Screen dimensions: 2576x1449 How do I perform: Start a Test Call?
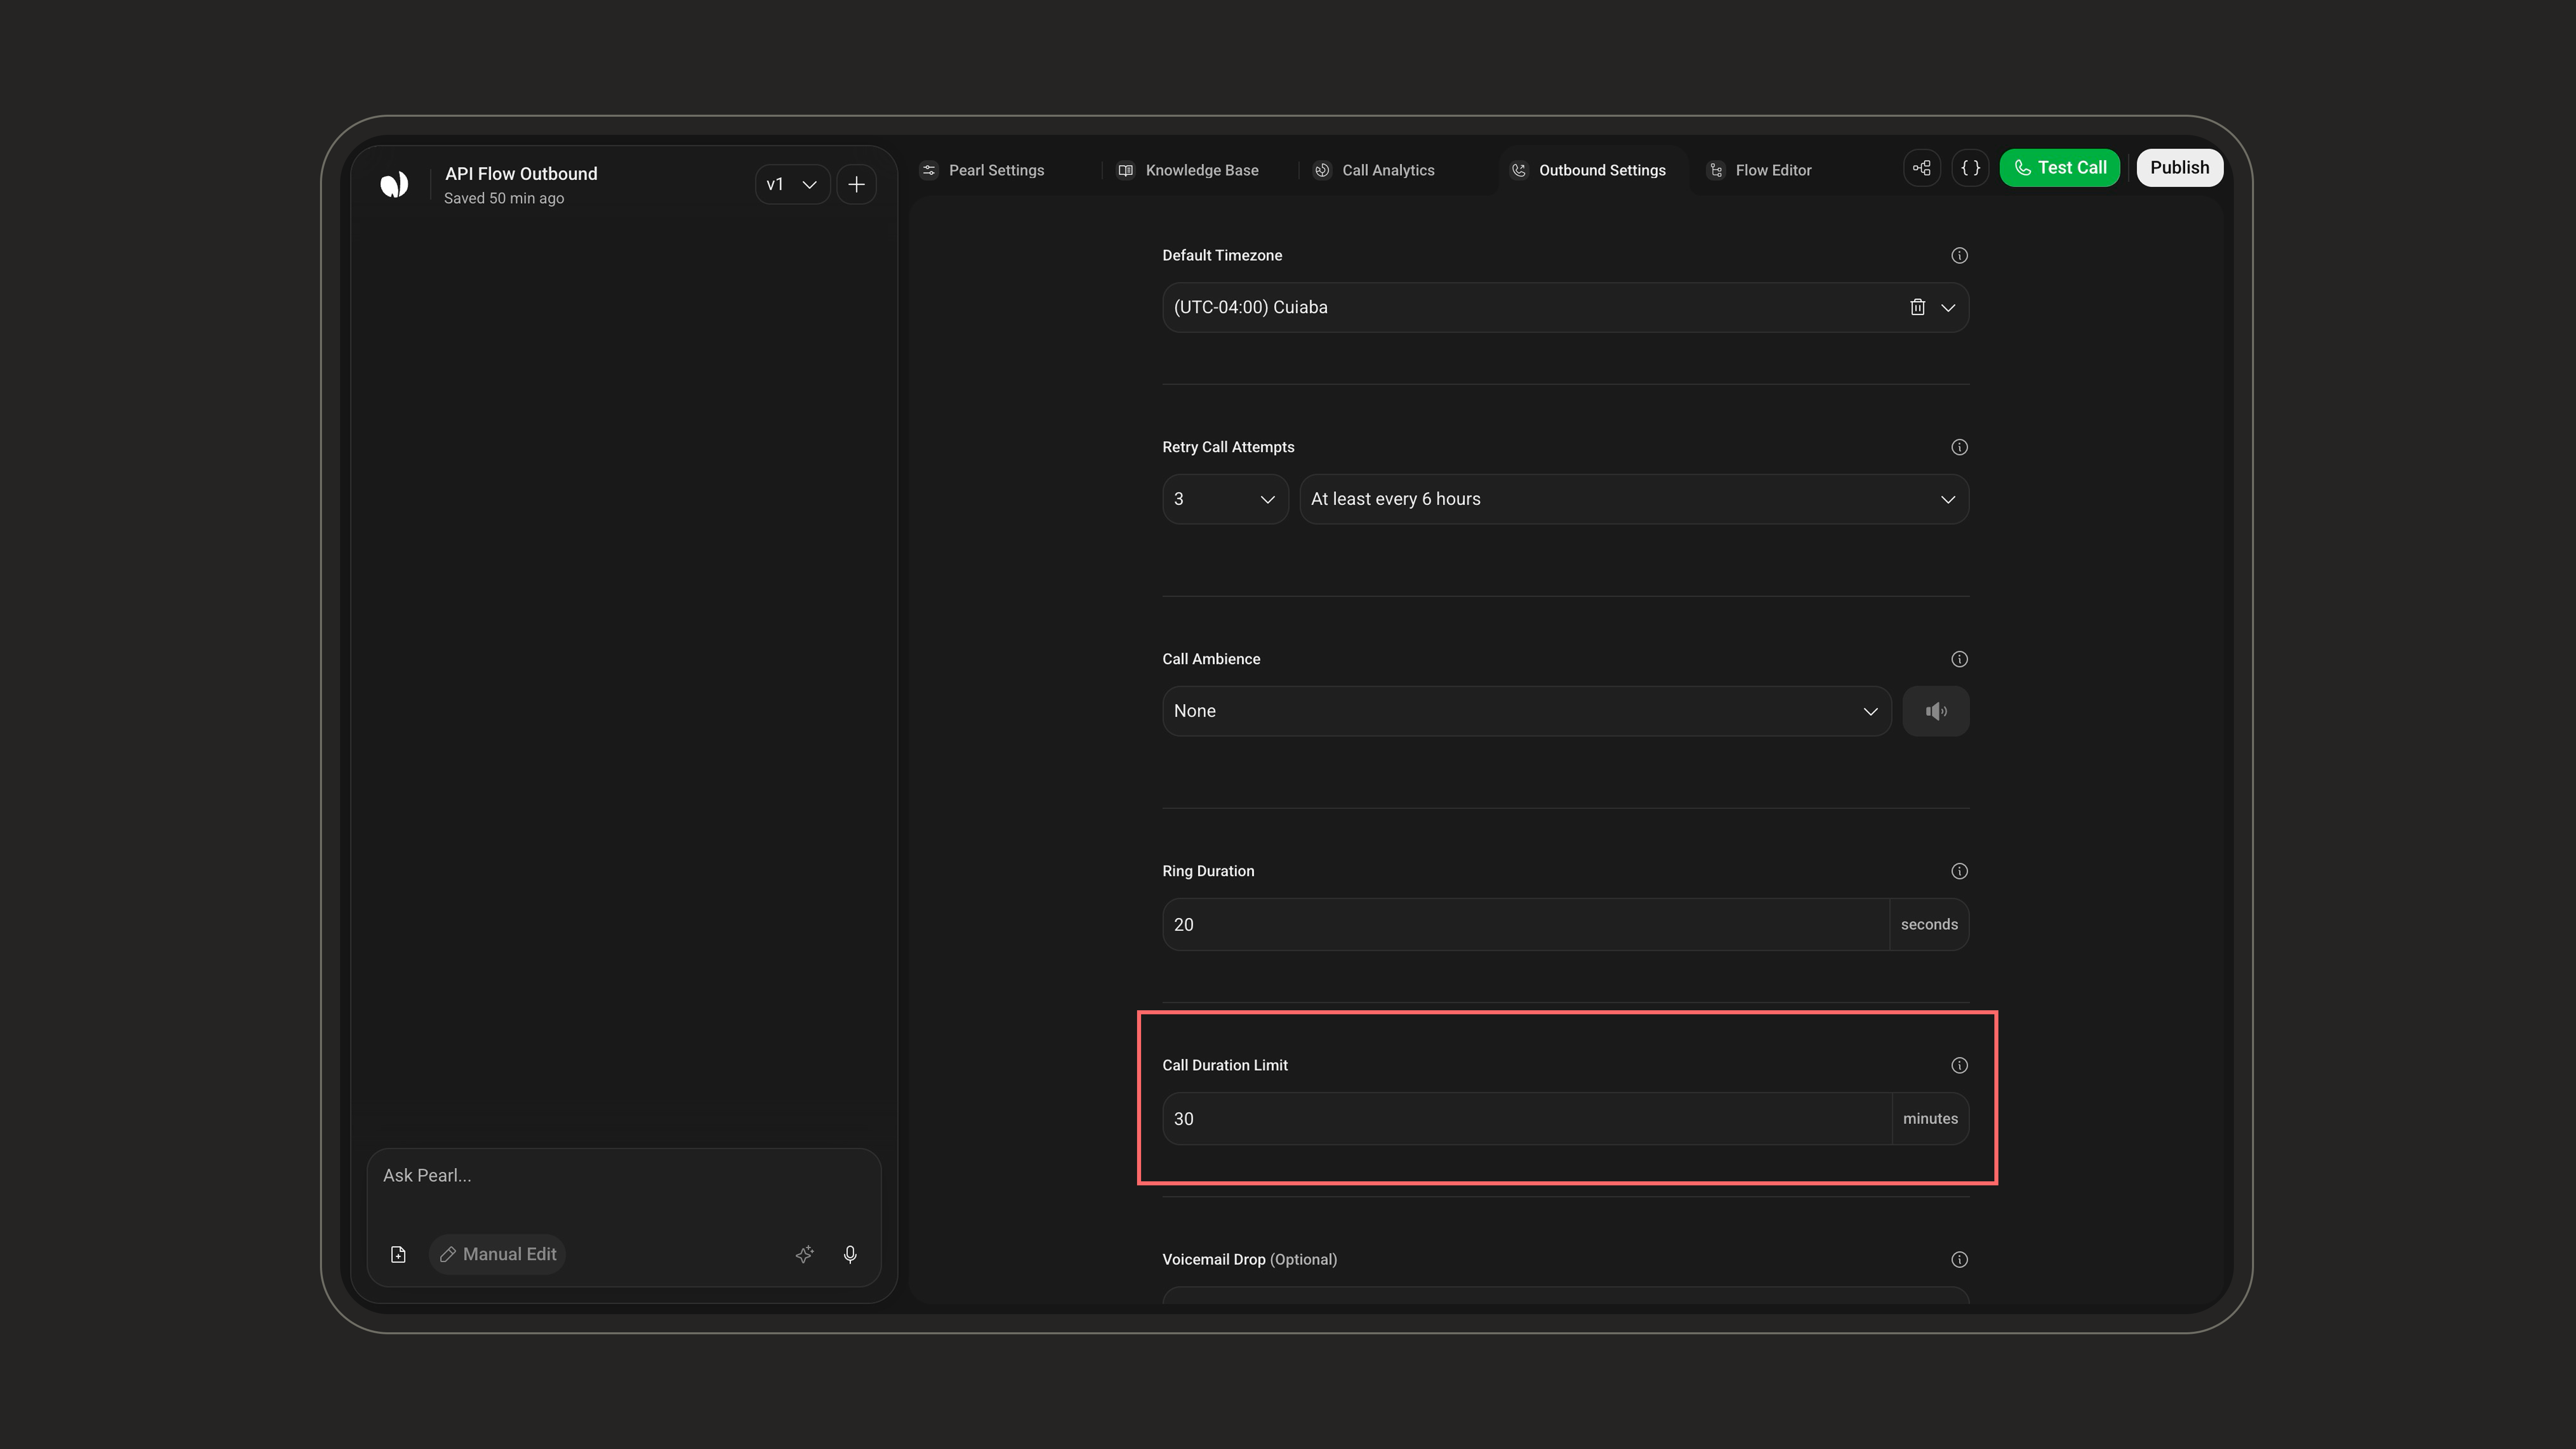click(x=2059, y=168)
